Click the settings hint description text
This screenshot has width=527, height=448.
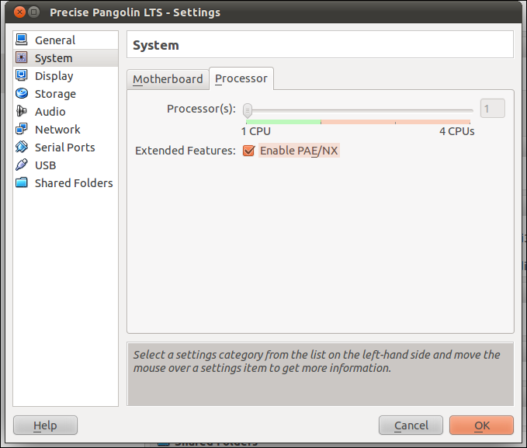[x=317, y=361]
